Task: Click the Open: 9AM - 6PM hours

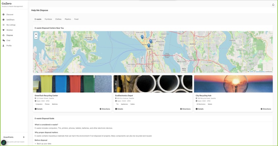Action: [x=43, y=101]
